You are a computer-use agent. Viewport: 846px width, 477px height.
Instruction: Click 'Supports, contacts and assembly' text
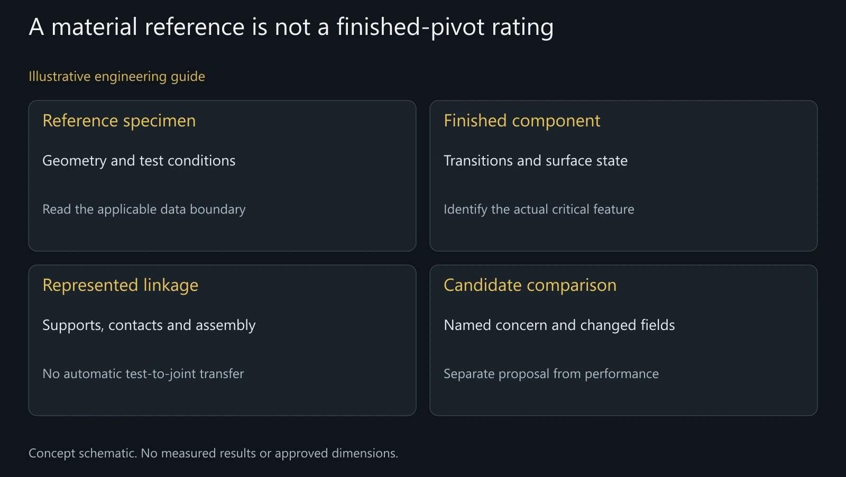pyautogui.click(x=149, y=325)
